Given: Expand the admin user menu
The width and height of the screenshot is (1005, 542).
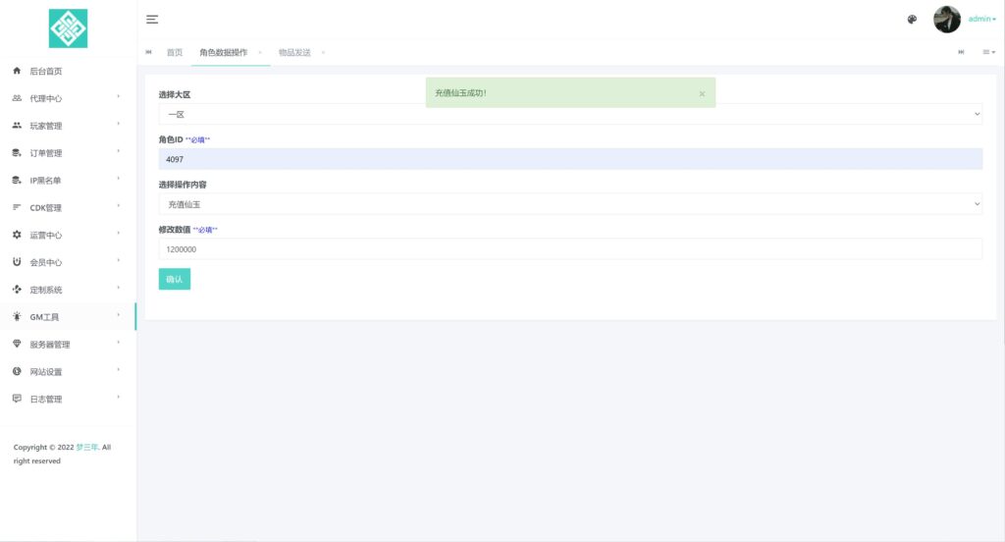Looking at the screenshot, I should point(981,20).
